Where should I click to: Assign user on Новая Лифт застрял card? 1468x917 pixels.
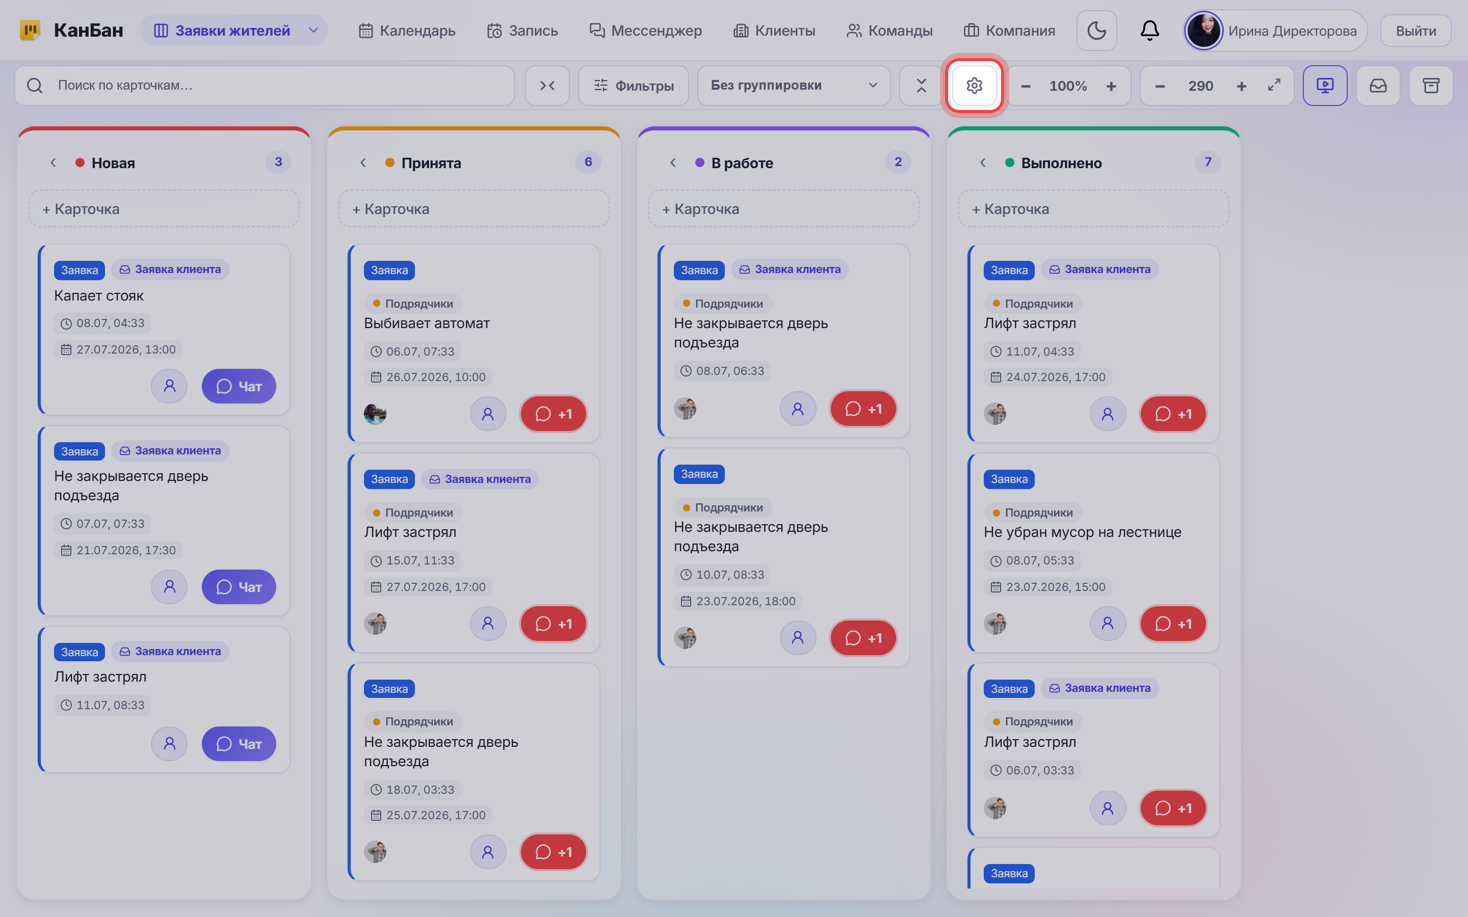click(x=169, y=744)
